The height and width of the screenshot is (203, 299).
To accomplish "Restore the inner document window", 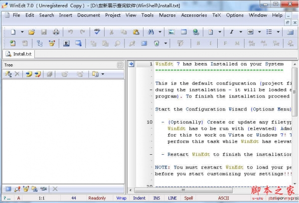I will tap(288, 22).
